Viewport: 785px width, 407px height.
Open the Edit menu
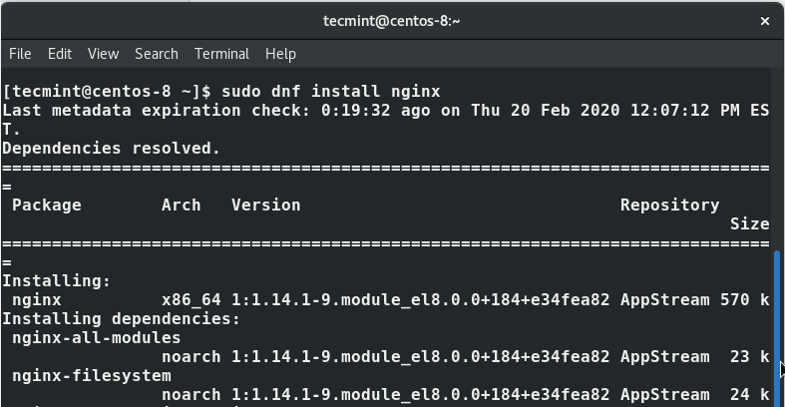pyautogui.click(x=60, y=54)
